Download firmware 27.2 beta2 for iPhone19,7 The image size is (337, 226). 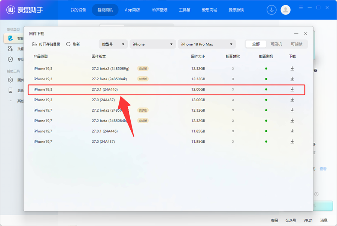coord(292,110)
